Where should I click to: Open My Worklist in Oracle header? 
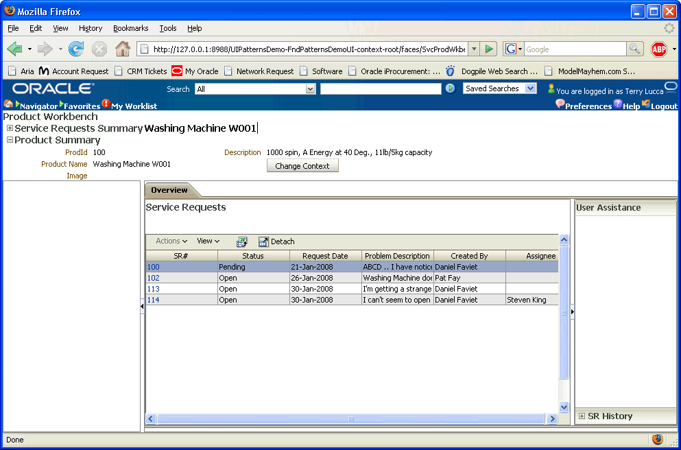[134, 106]
